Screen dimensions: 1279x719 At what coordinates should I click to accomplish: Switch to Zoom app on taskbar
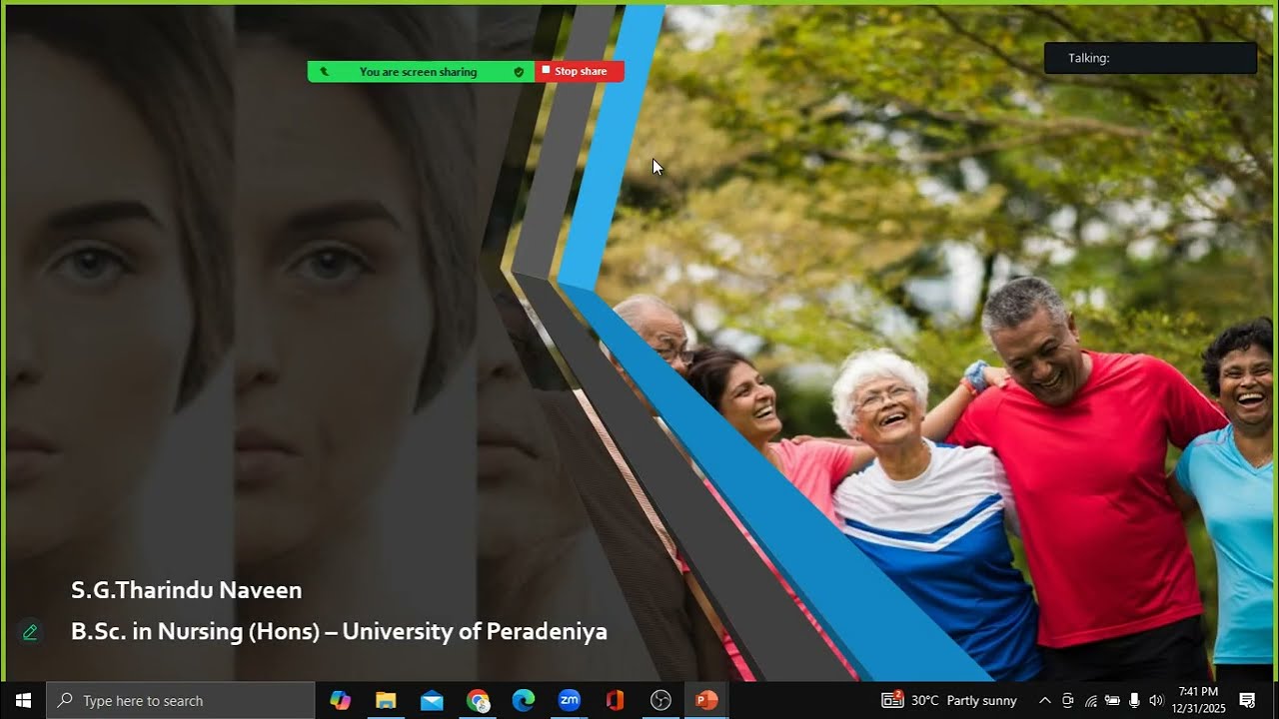[x=570, y=700]
